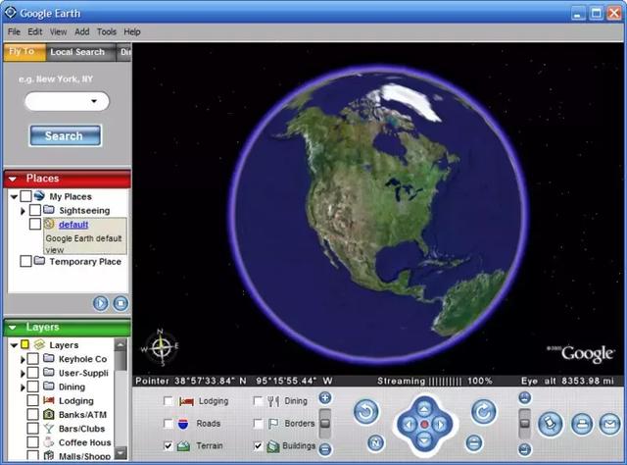Click the tilt up button above the tilt slider

(x=525, y=397)
